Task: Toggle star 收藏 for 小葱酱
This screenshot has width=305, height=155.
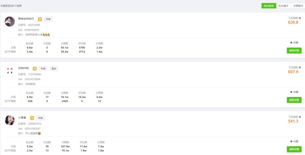Action: [294, 141]
